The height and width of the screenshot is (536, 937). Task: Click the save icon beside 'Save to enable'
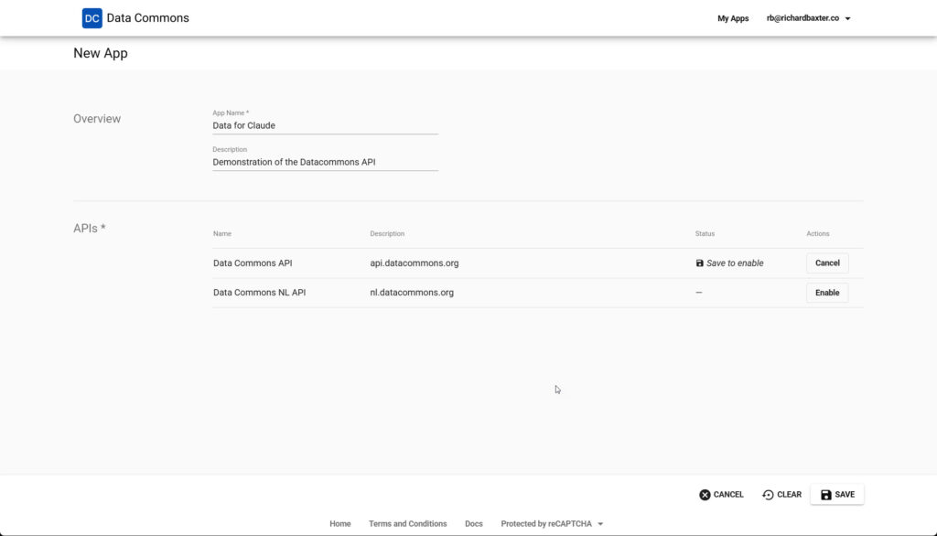coord(698,263)
